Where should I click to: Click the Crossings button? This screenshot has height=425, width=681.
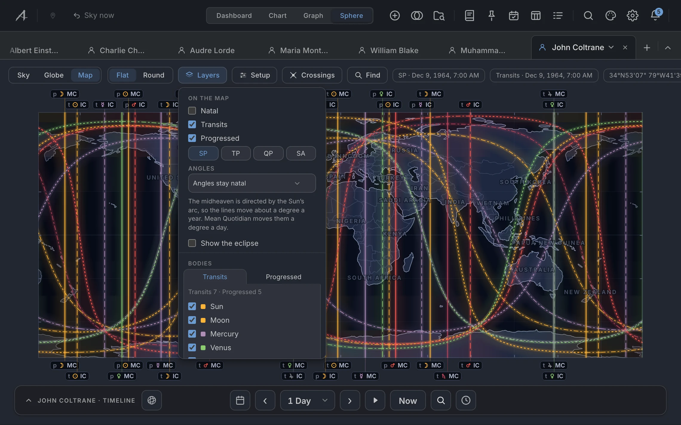pyautogui.click(x=312, y=75)
